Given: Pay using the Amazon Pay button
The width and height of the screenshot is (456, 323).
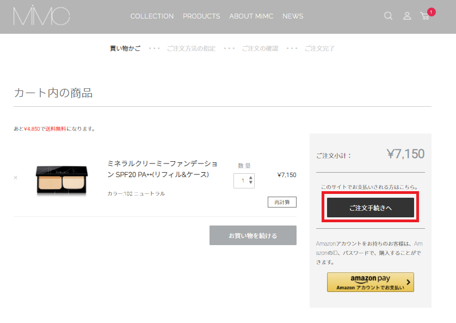Looking at the screenshot, I should [x=370, y=282].
